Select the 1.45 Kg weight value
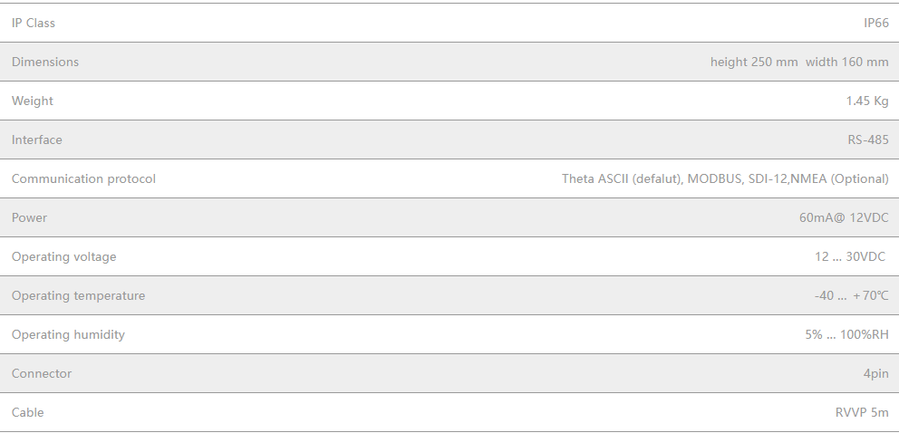 pos(866,101)
